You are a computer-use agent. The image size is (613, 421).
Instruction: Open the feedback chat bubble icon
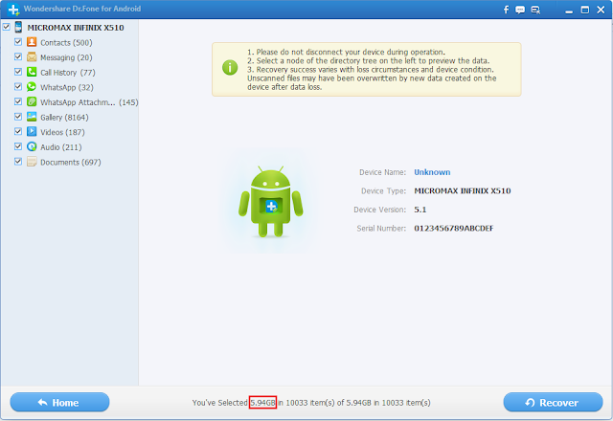pyautogui.click(x=520, y=10)
